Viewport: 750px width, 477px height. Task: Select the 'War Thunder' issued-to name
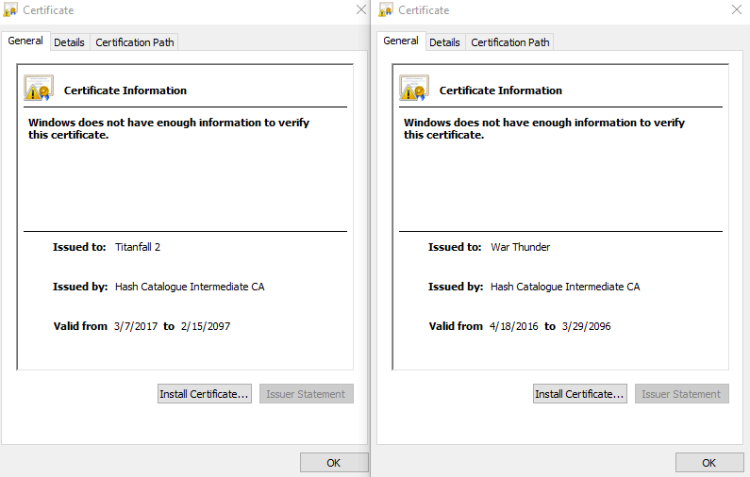tap(521, 247)
